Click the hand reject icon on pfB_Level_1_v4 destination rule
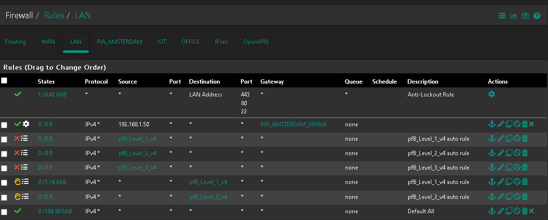This screenshot has width=548, height=220. (x=17, y=182)
